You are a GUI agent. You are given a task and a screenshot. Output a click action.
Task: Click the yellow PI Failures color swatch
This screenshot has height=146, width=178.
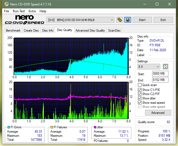pyautogui.click(x=52, y=127)
